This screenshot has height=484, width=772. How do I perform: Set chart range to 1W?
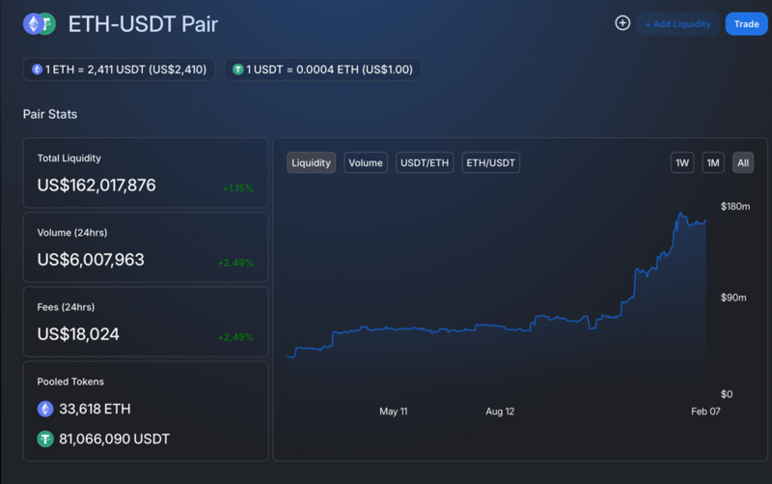coord(682,162)
